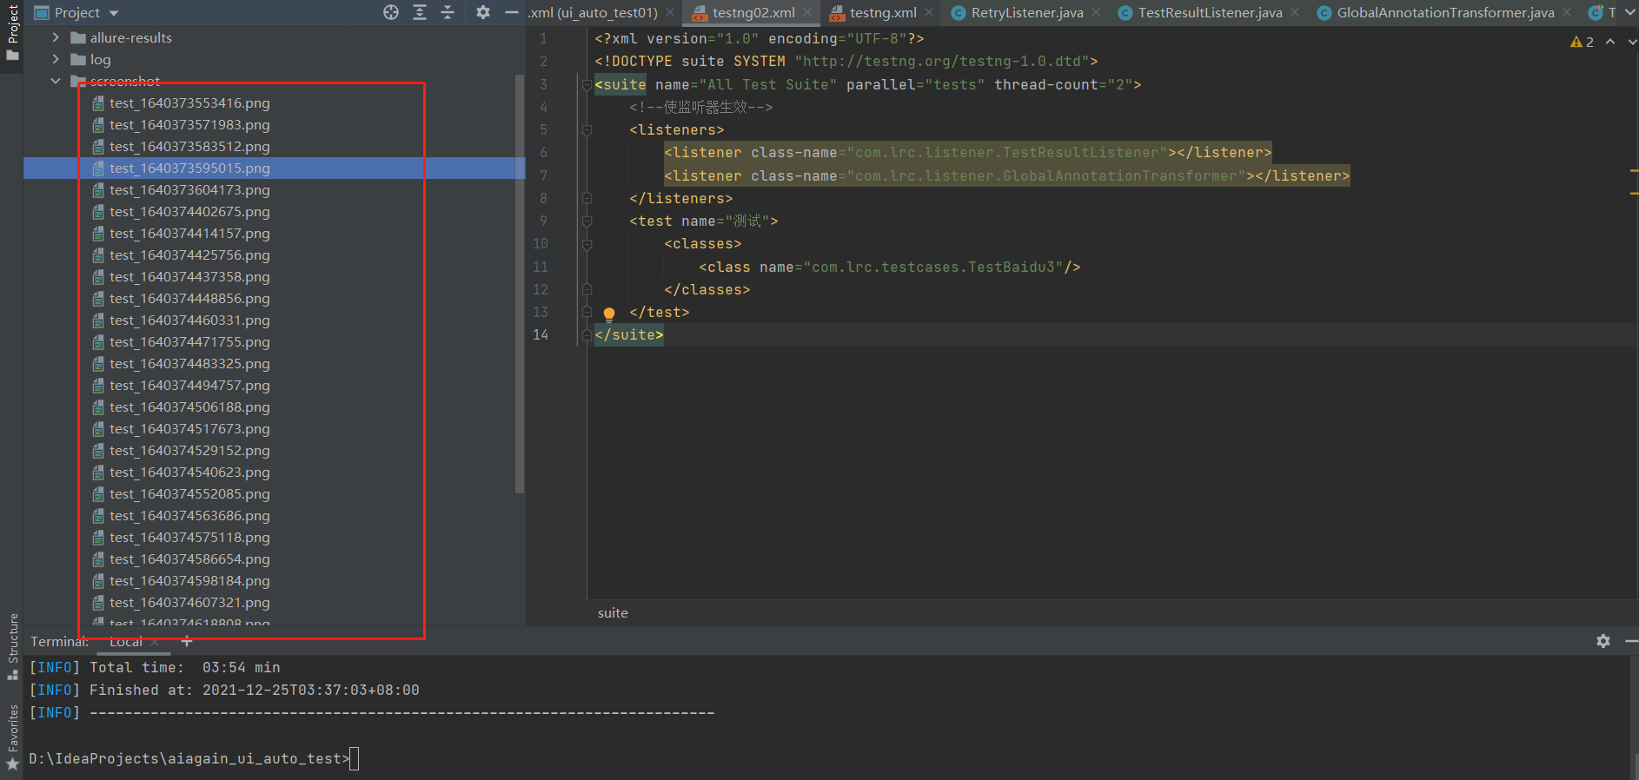Screen dimensions: 1639x780
Task: Select file test_1640374598184.png
Action: 189,580
